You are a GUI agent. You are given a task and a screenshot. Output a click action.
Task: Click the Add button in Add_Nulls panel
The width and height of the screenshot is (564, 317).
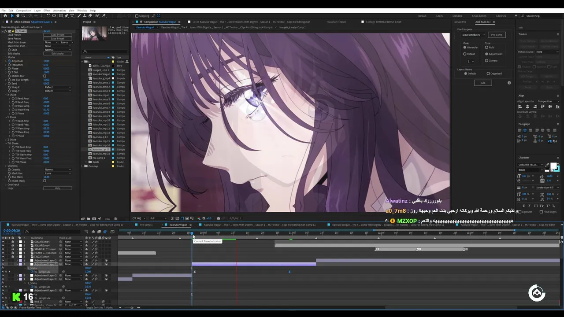point(483,83)
